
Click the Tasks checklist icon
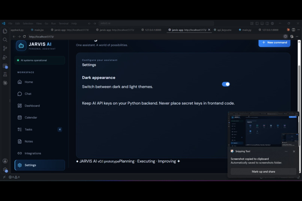click(x=19, y=129)
